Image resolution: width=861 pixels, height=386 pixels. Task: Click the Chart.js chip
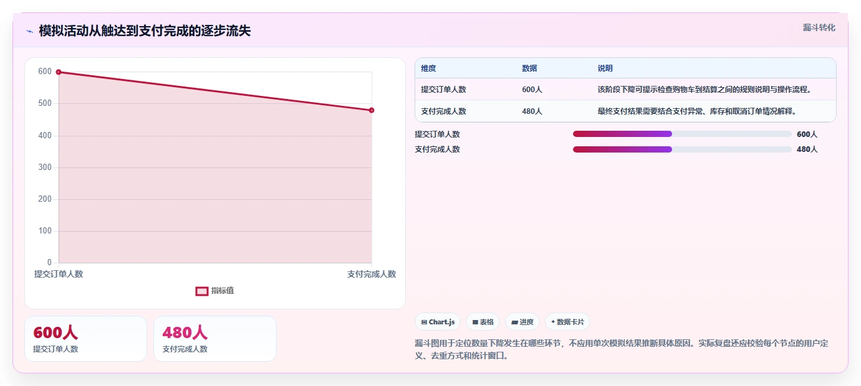coord(438,322)
